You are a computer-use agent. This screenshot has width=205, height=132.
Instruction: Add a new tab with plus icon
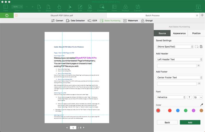tap(202, 15)
